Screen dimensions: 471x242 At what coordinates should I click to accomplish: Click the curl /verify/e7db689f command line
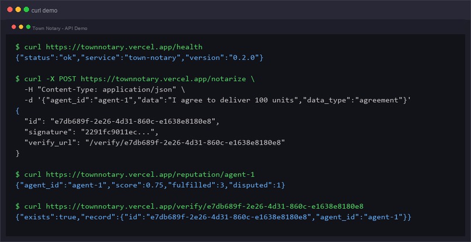[x=189, y=206]
